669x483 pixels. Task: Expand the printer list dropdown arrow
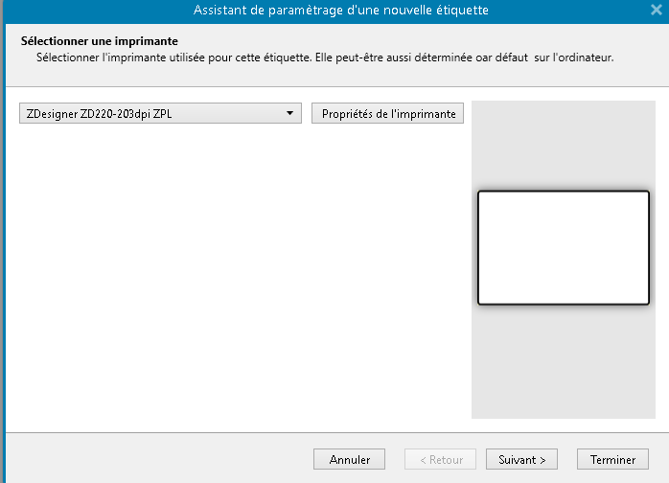click(x=289, y=114)
